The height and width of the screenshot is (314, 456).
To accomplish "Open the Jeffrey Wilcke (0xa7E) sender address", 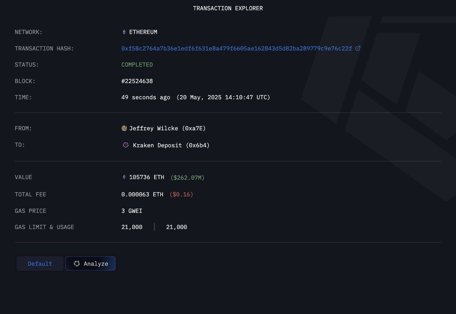I will [x=167, y=128].
